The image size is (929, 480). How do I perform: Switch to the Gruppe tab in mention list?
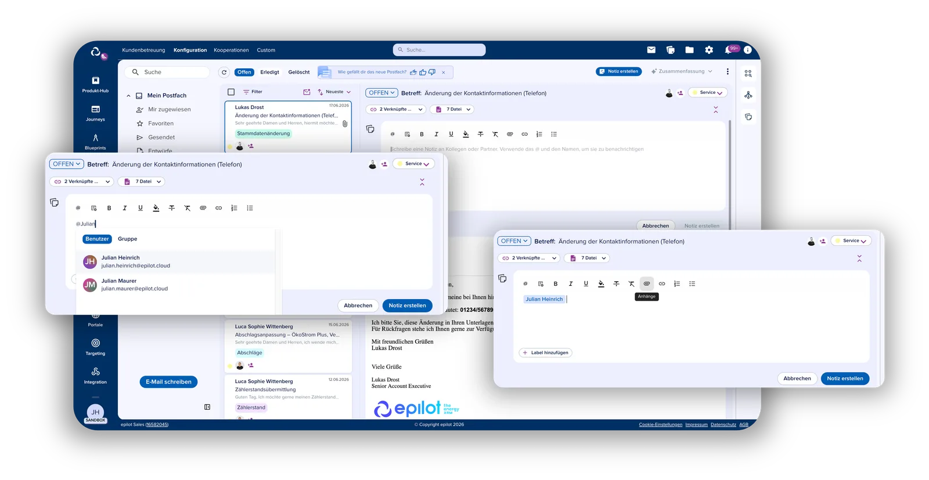pos(128,239)
